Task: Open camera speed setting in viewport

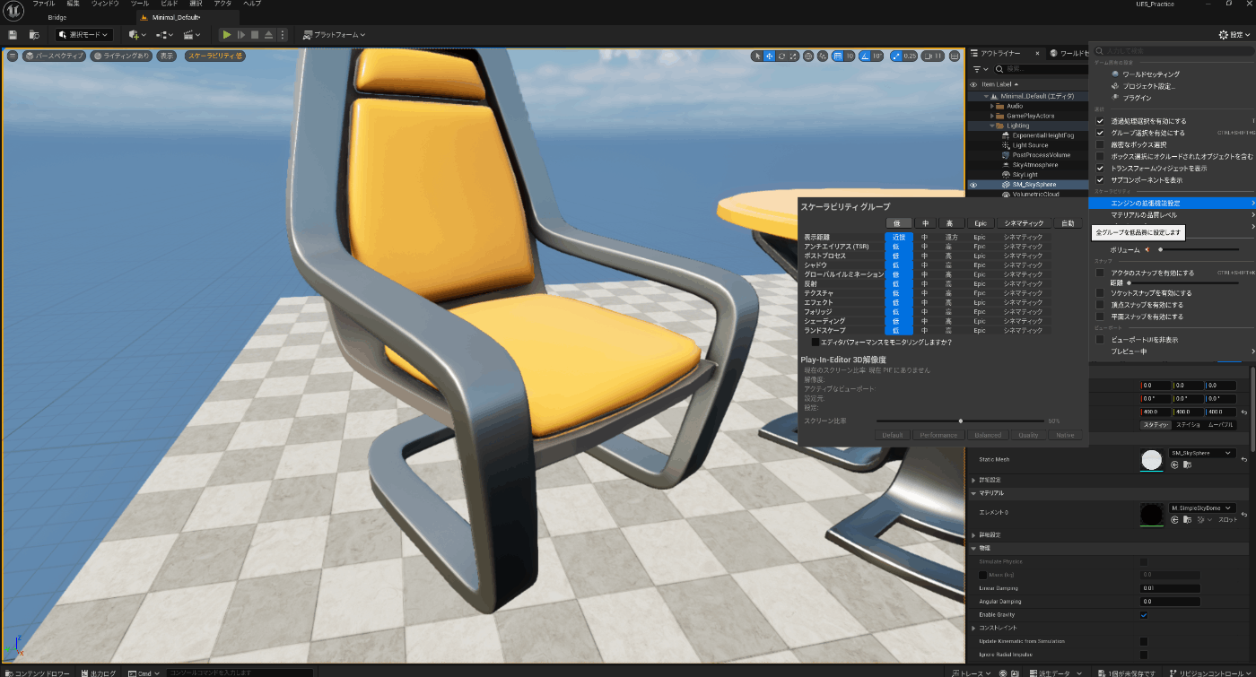Action: [x=934, y=56]
